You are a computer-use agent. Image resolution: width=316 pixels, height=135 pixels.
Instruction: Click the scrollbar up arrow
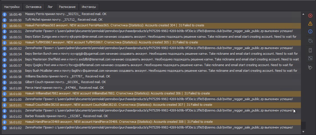point(303,14)
